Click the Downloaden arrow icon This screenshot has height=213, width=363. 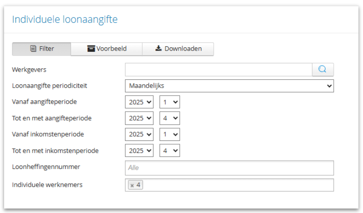[159, 49]
